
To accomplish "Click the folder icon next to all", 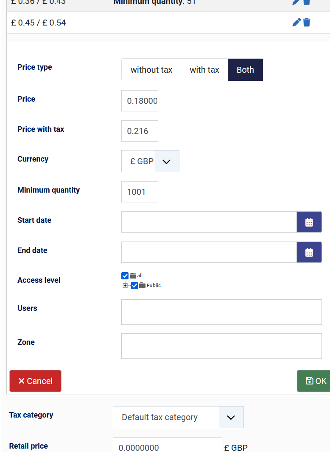I will tap(133, 276).
